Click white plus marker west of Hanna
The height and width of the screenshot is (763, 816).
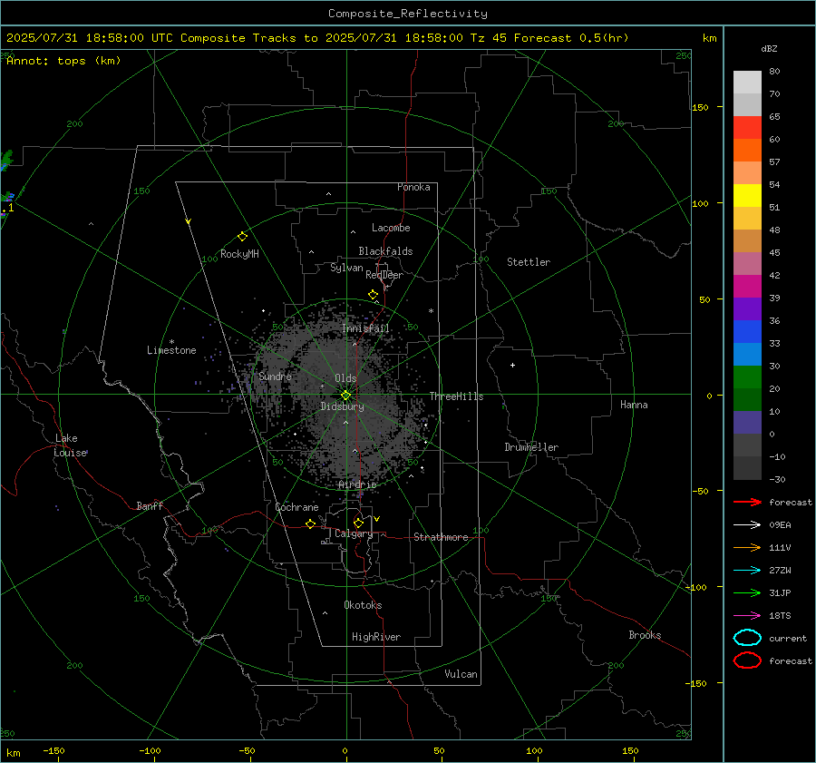point(512,365)
